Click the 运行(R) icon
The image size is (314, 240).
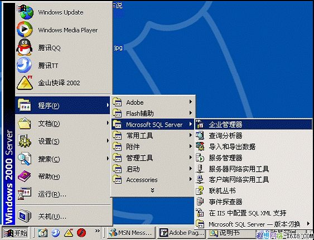(25, 194)
